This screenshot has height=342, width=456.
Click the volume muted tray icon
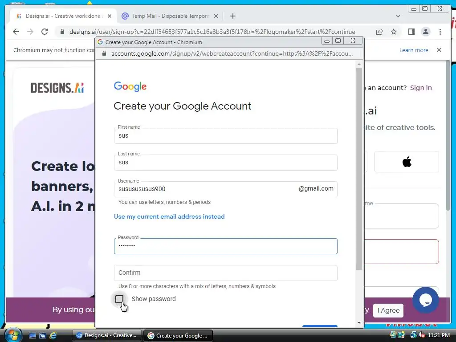tap(422, 335)
